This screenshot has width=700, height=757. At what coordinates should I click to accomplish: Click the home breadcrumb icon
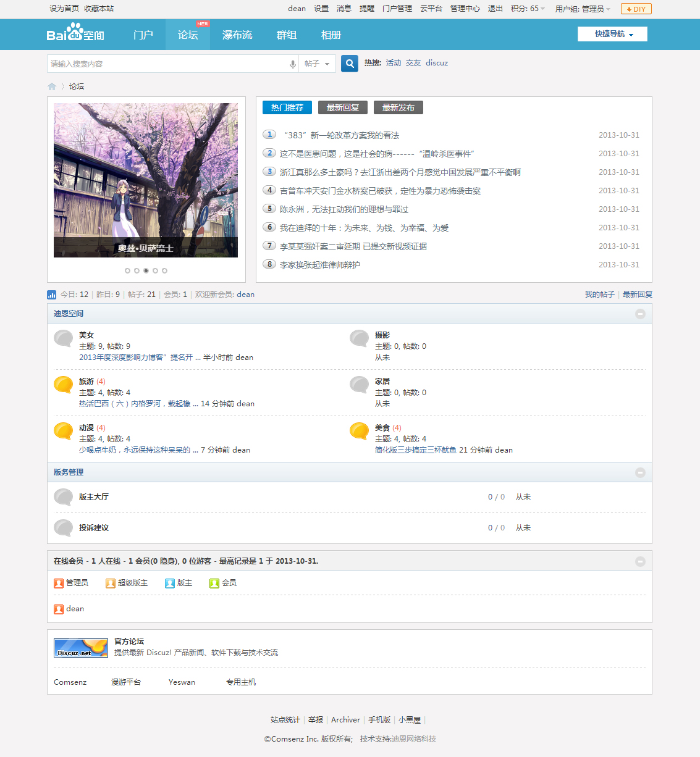52,86
